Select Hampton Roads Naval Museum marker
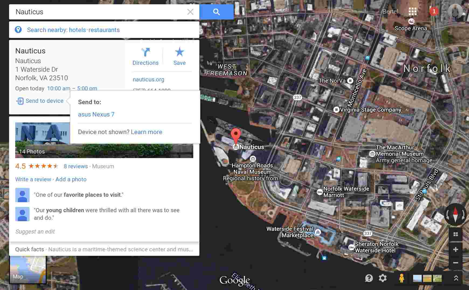 point(253,159)
